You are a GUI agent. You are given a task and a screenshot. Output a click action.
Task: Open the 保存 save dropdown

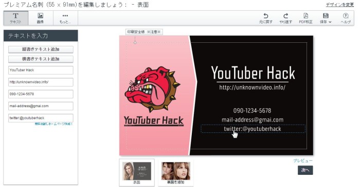326,18
